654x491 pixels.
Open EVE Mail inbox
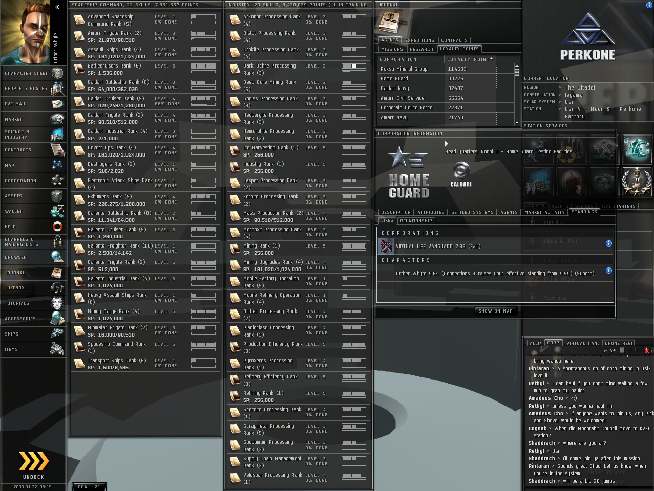coord(33,104)
